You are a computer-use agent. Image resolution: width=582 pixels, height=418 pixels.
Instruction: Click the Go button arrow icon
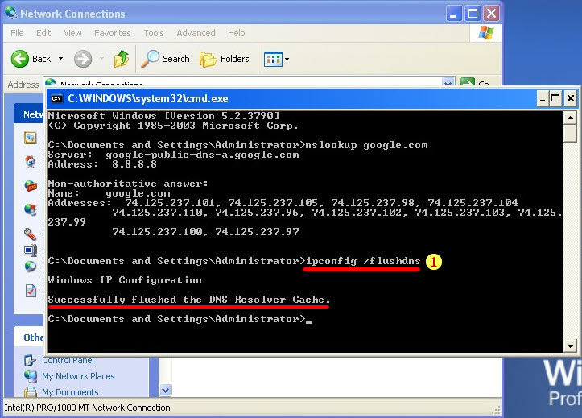[x=468, y=82]
